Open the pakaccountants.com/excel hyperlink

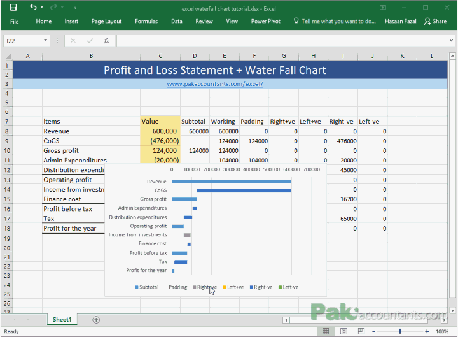(215, 84)
